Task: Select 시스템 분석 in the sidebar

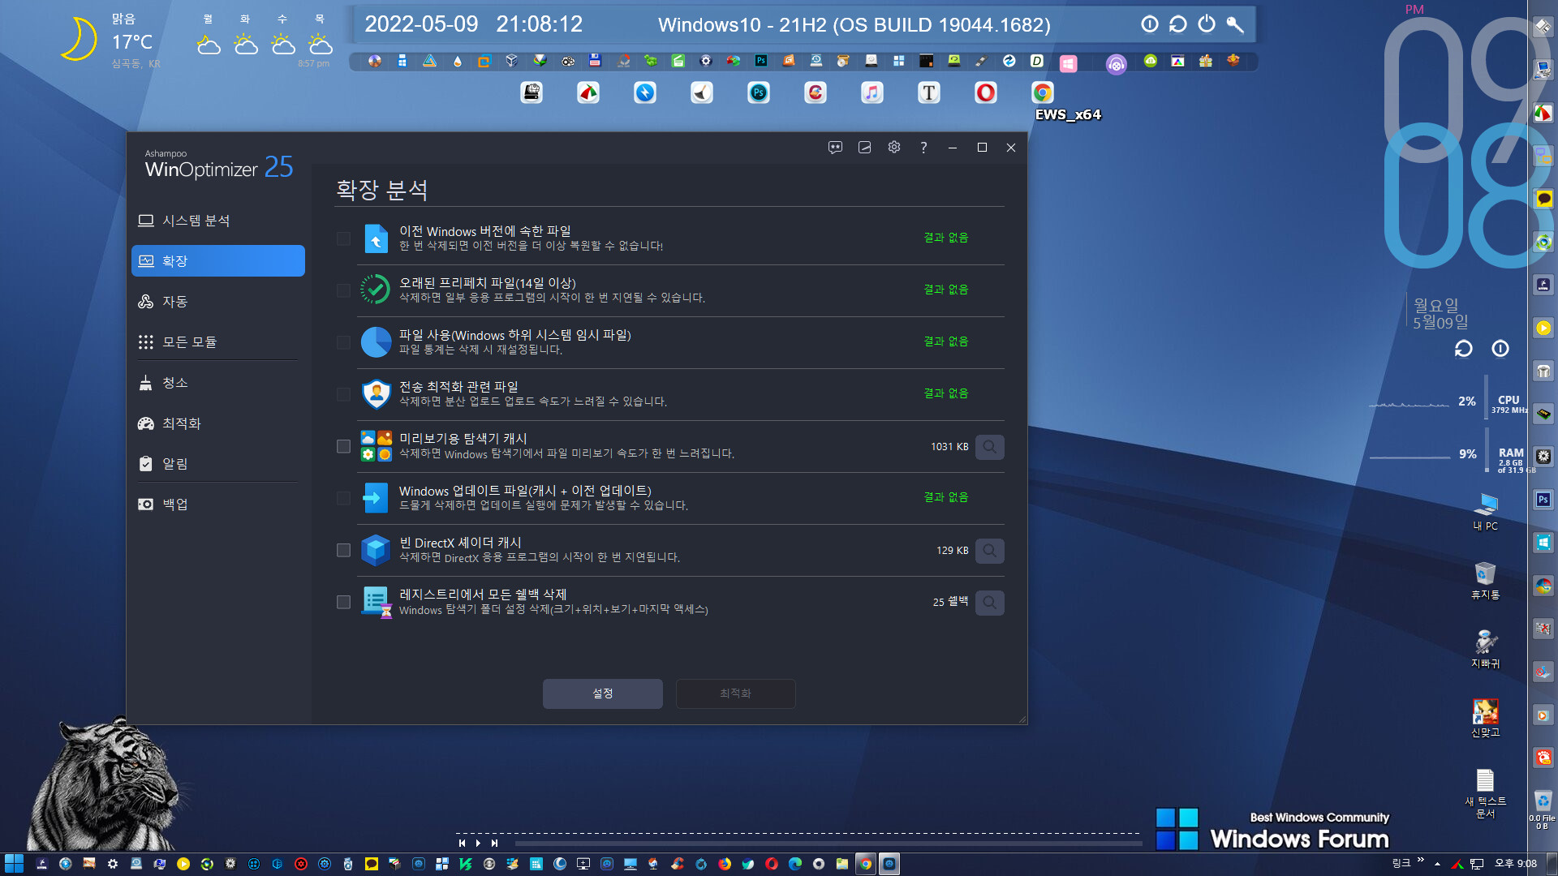Action: coord(218,221)
